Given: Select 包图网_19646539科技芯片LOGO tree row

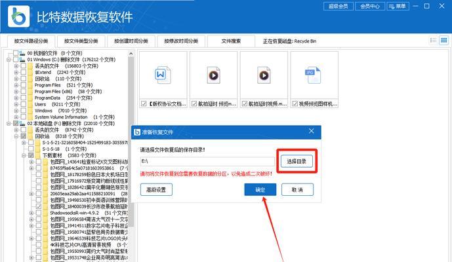Looking at the screenshot, I should pyautogui.click(x=89, y=238).
